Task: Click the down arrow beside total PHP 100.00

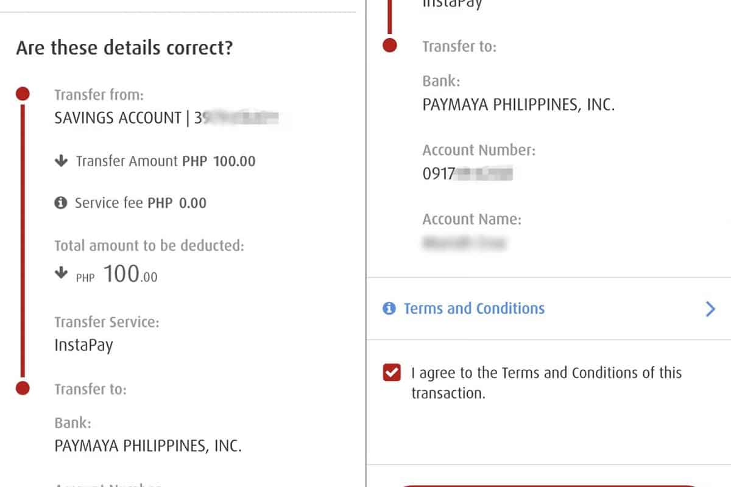Action: [60, 274]
